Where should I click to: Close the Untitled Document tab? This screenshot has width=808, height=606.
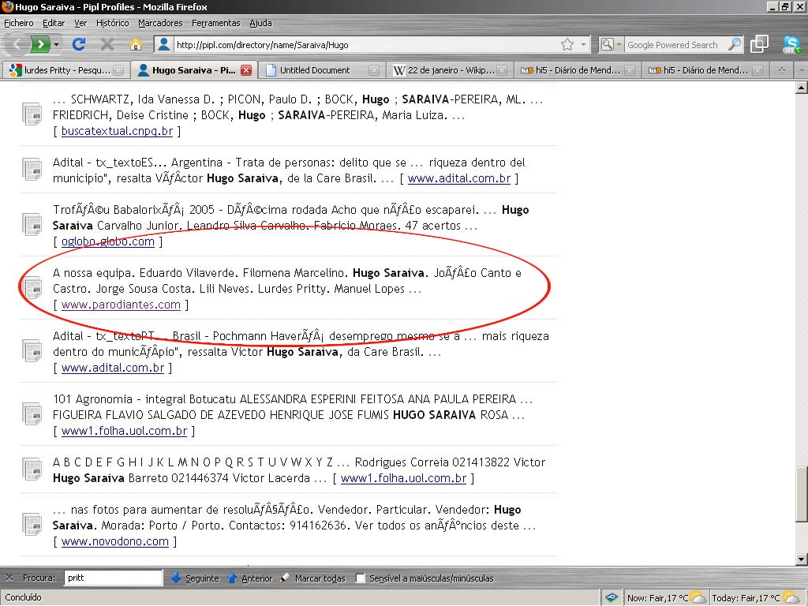[375, 70]
